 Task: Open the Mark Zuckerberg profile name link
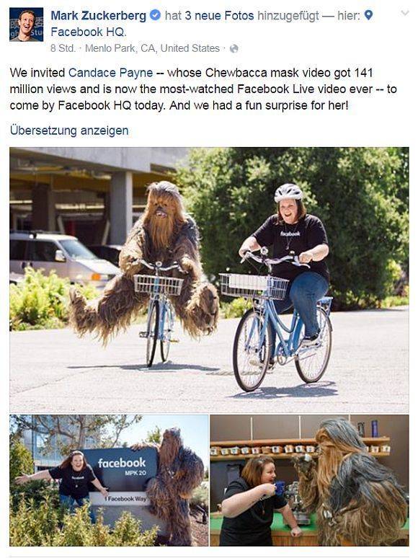coord(99,16)
